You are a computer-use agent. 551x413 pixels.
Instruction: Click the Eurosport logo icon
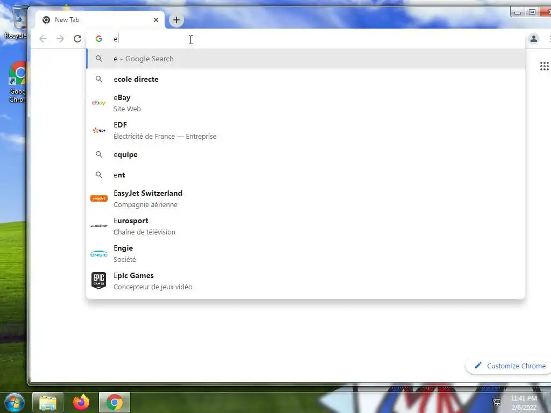pyautogui.click(x=99, y=226)
